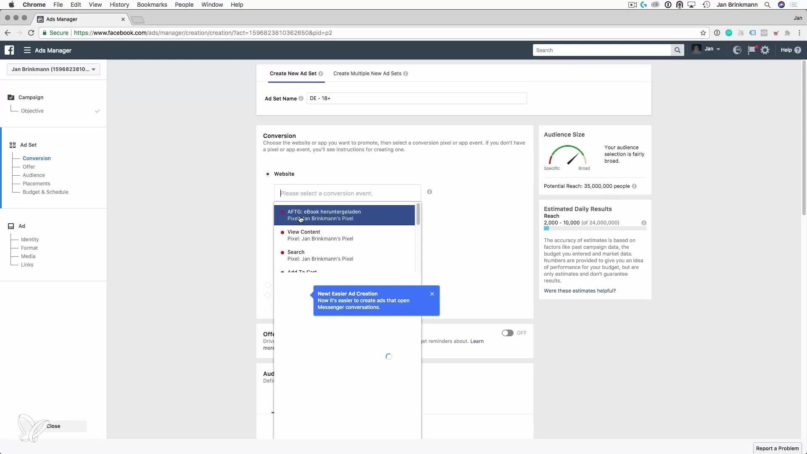807x454 pixels.
Task: Open the Bookmarks menu
Action: coord(152,5)
